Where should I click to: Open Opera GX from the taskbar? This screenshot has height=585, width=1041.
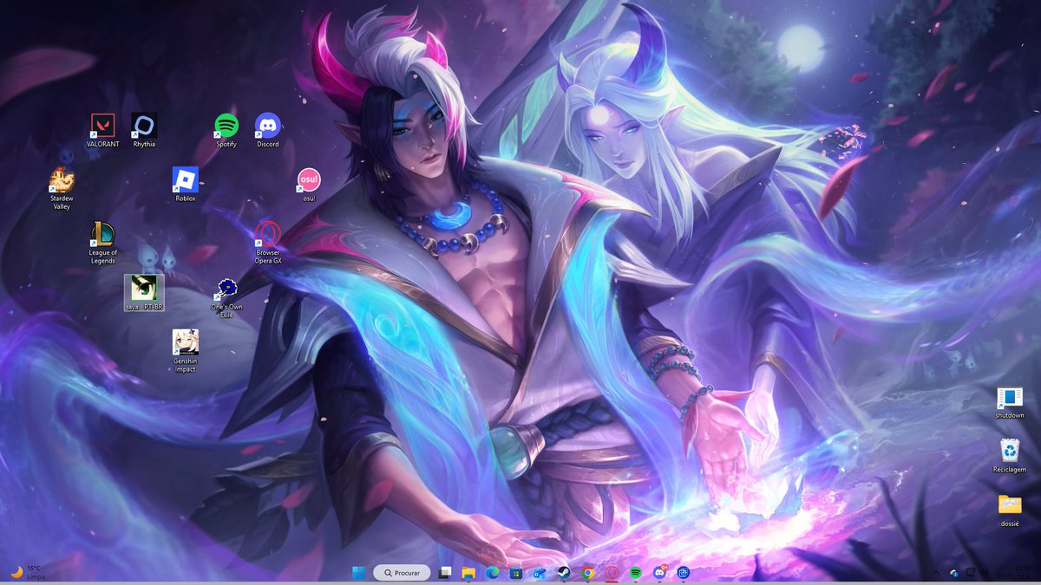coord(612,573)
